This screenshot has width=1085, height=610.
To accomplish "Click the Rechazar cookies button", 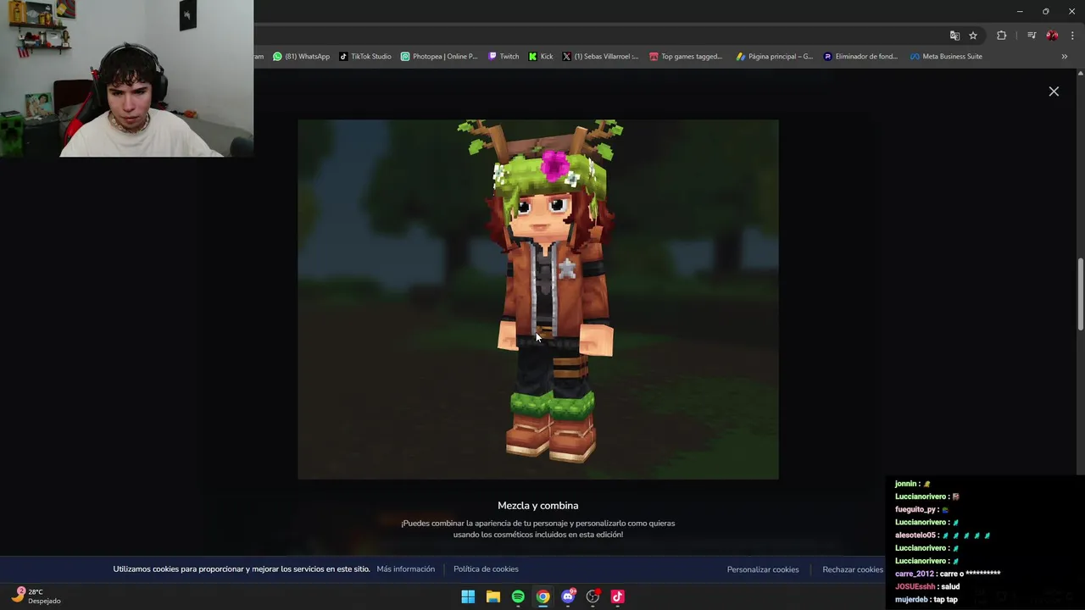I will 853,569.
